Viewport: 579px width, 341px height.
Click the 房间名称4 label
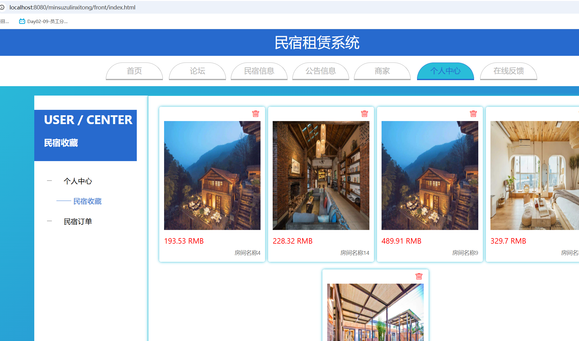click(x=247, y=253)
